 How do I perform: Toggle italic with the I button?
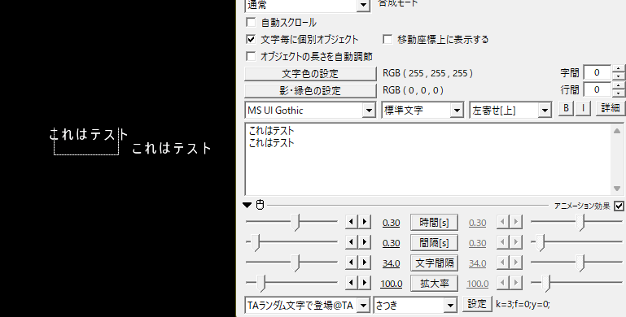tap(584, 108)
